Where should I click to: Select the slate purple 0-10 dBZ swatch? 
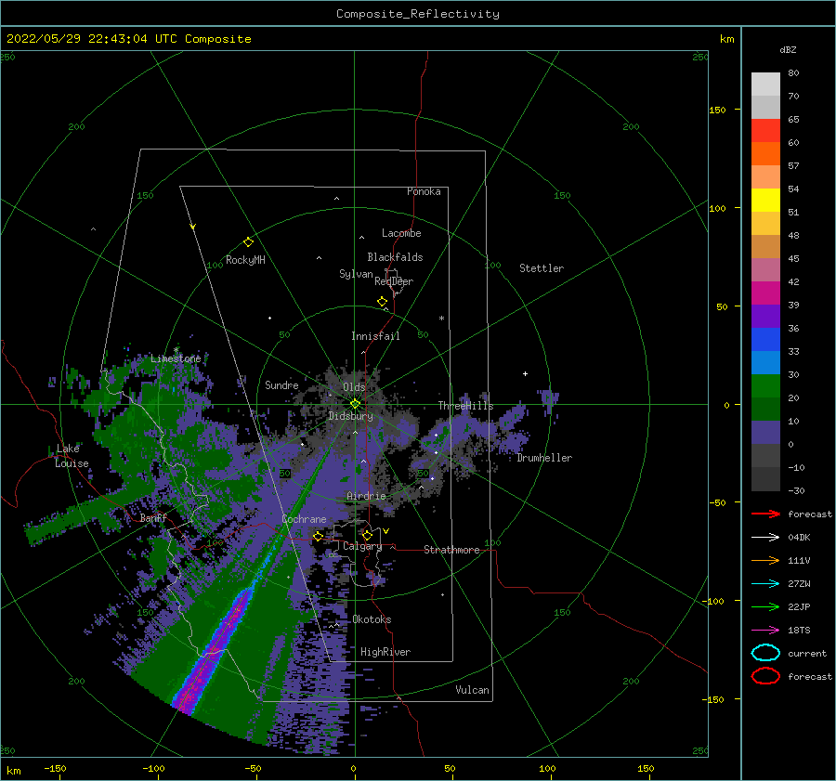tap(765, 433)
